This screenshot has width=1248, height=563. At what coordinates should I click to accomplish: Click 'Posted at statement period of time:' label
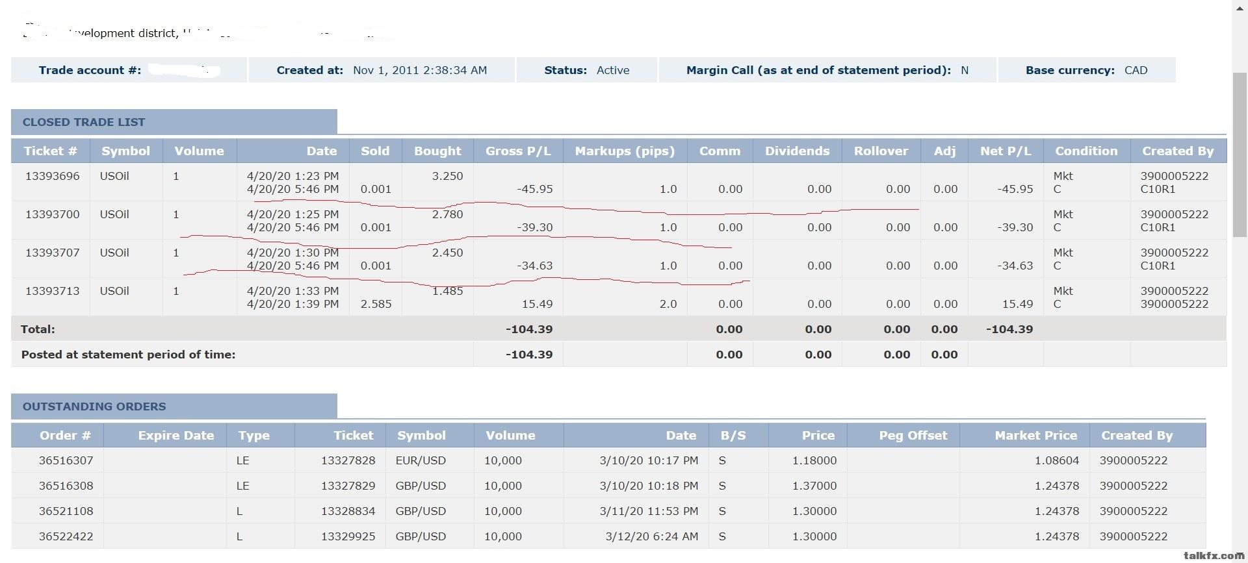[x=128, y=355]
